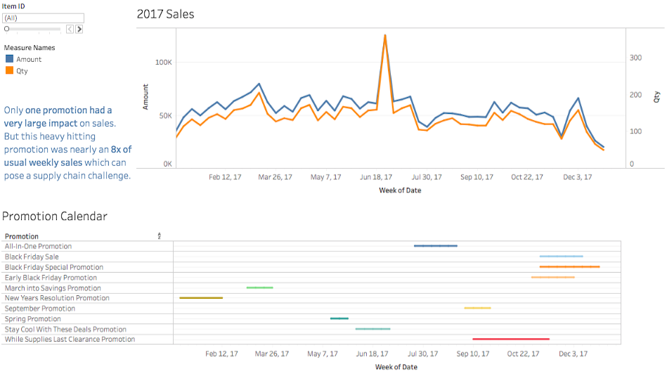Open the Item ID (All) dropdown

pyautogui.click(x=43, y=18)
